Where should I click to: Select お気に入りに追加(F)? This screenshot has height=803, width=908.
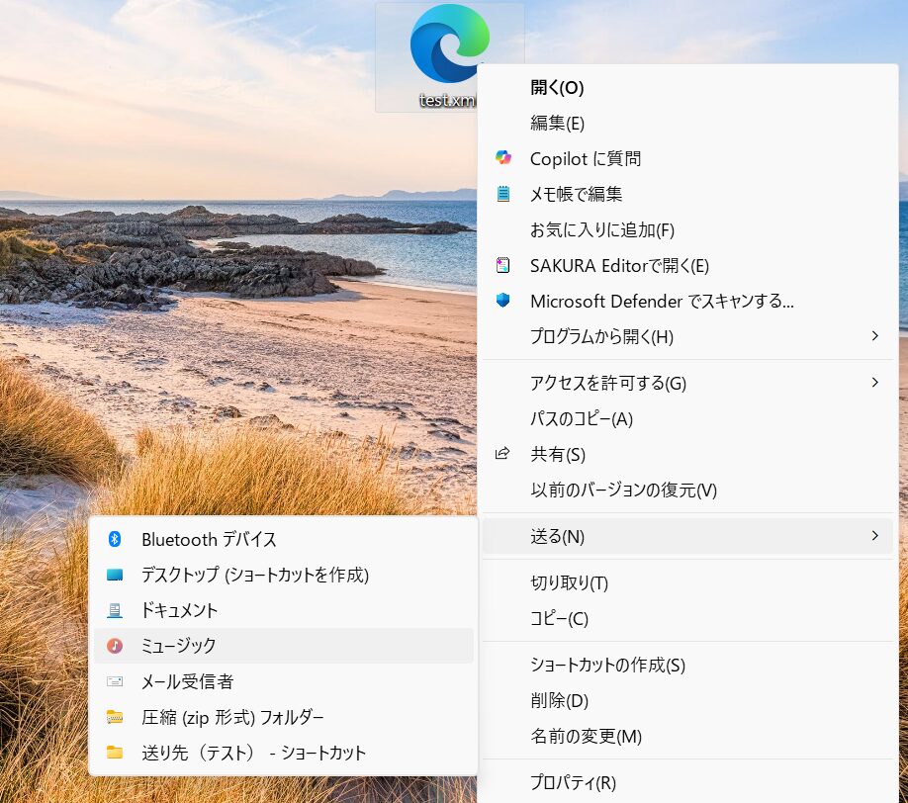[x=687, y=229]
